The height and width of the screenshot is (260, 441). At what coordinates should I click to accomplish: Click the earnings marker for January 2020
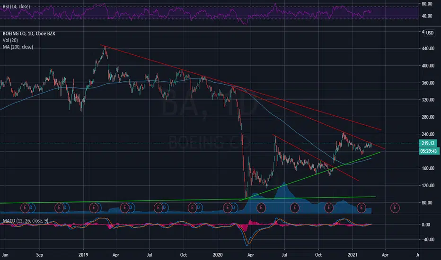pos(228,208)
